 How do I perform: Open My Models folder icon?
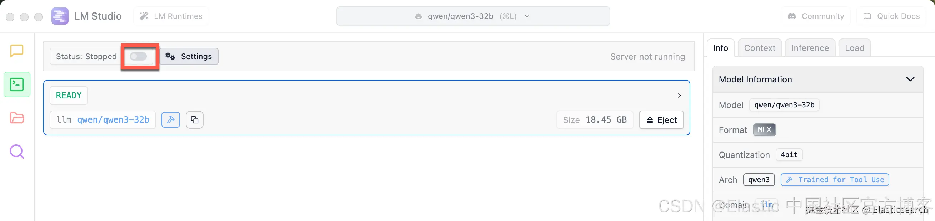click(x=17, y=118)
